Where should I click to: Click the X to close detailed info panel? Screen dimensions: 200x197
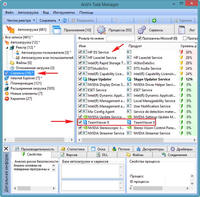(x=6, y=148)
